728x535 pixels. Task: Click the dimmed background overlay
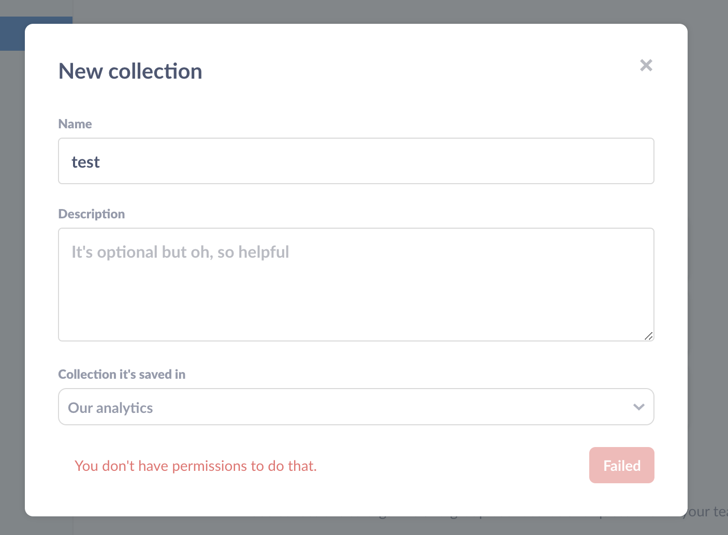pos(709,259)
